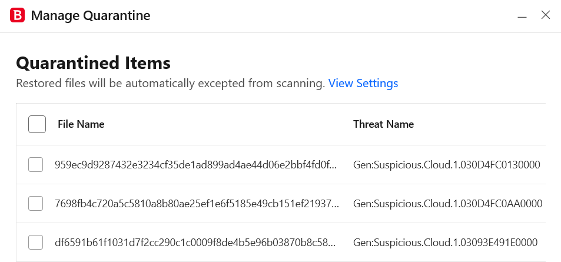Click threat Gen:Suspicious.Cloud.1.030D4FC0130000
Image resolution: width=561 pixels, height=262 pixels.
[447, 165]
